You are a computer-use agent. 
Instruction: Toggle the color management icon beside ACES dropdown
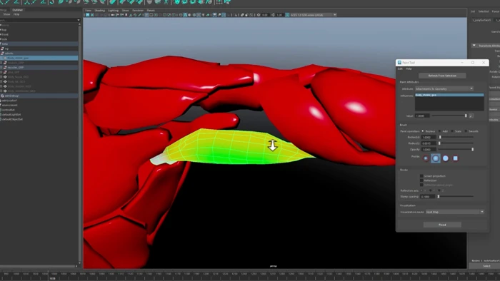[x=287, y=15]
